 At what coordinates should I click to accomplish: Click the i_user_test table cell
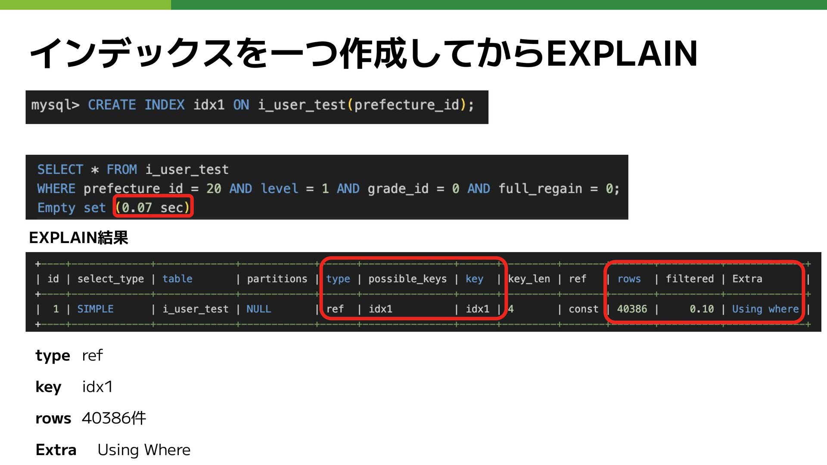pos(196,309)
